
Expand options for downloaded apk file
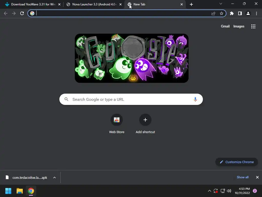pyautogui.click(x=54, y=178)
